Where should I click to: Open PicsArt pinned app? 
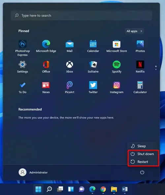click(x=70, y=87)
